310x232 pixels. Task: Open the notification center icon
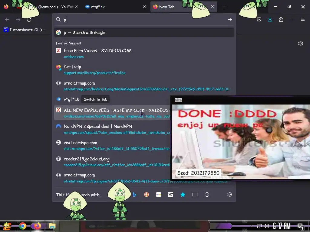301,226
